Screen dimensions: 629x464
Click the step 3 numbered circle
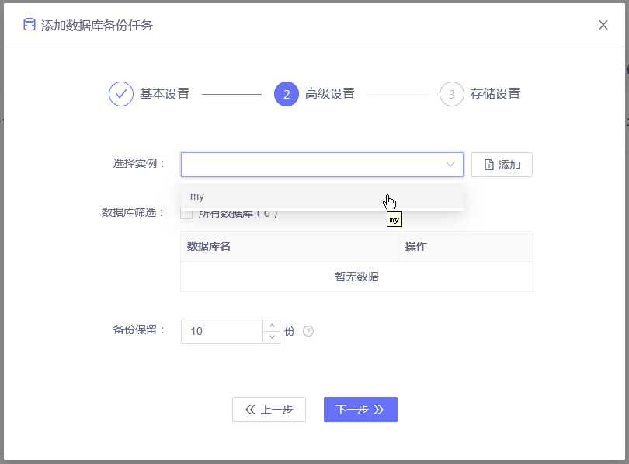(452, 94)
